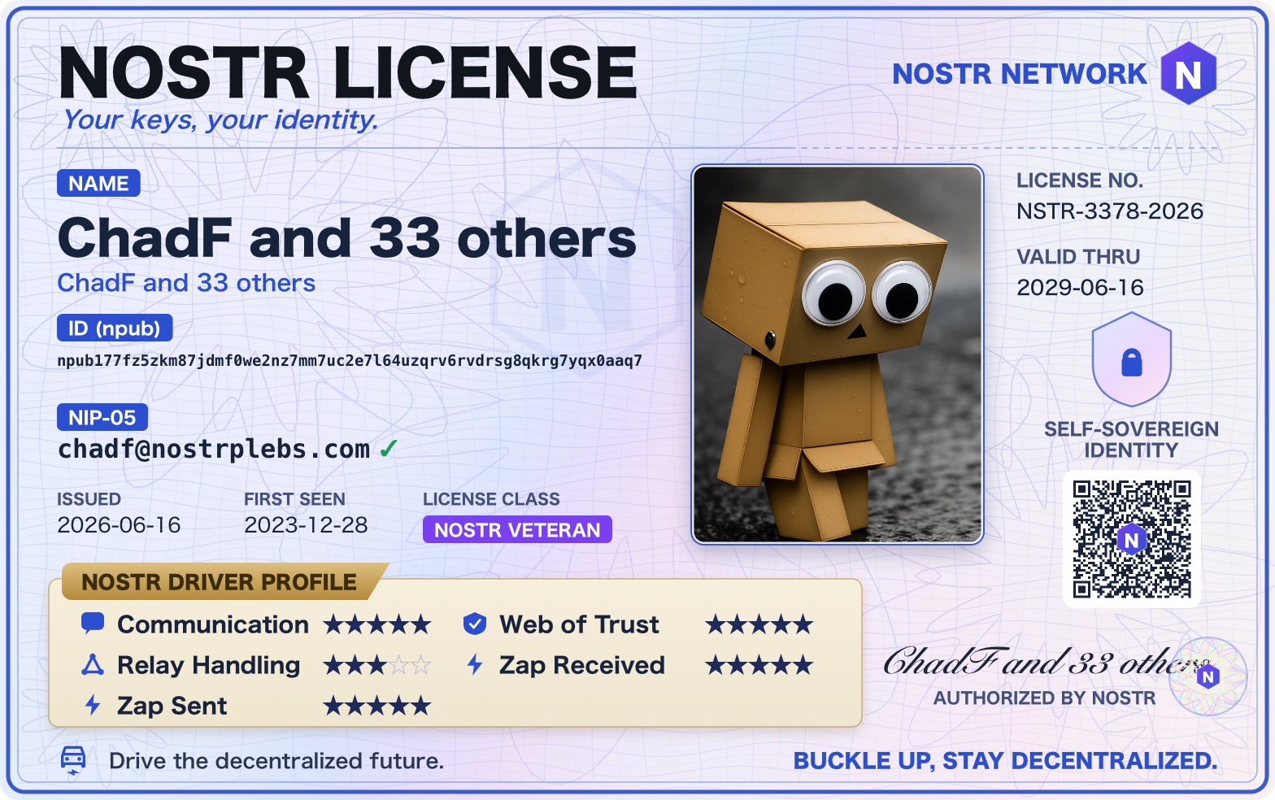Click the NOSTR VETERAN class badge
Image resolution: width=1275 pixels, height=800 pixels.
pyautogui.click(x=517, y=530)
